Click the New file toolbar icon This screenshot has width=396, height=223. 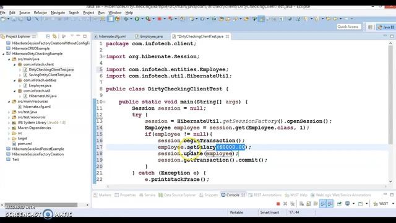[3, 19]
